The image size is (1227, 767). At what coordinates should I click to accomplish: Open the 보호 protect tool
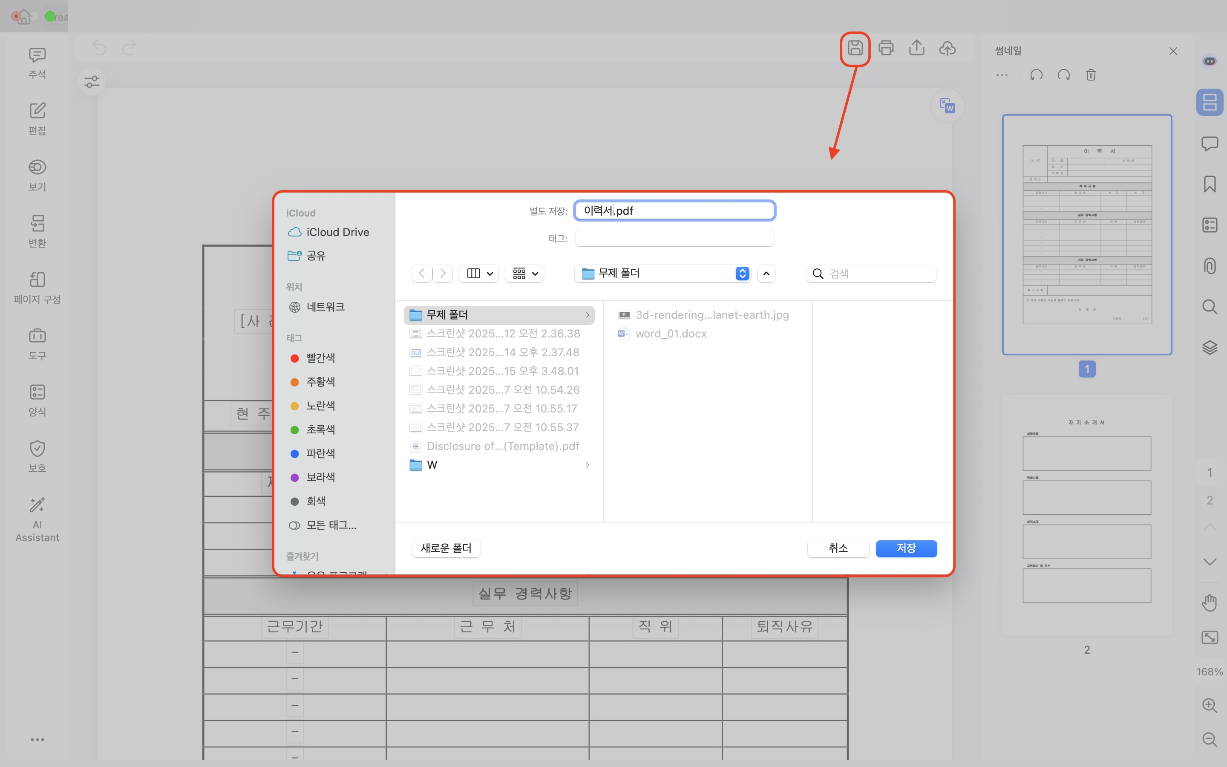(x=37, y=456)
